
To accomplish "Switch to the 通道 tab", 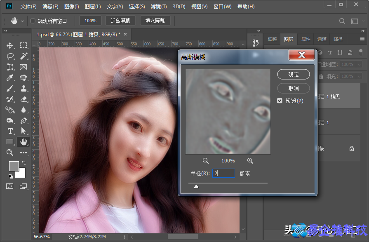I will point(322,39).
